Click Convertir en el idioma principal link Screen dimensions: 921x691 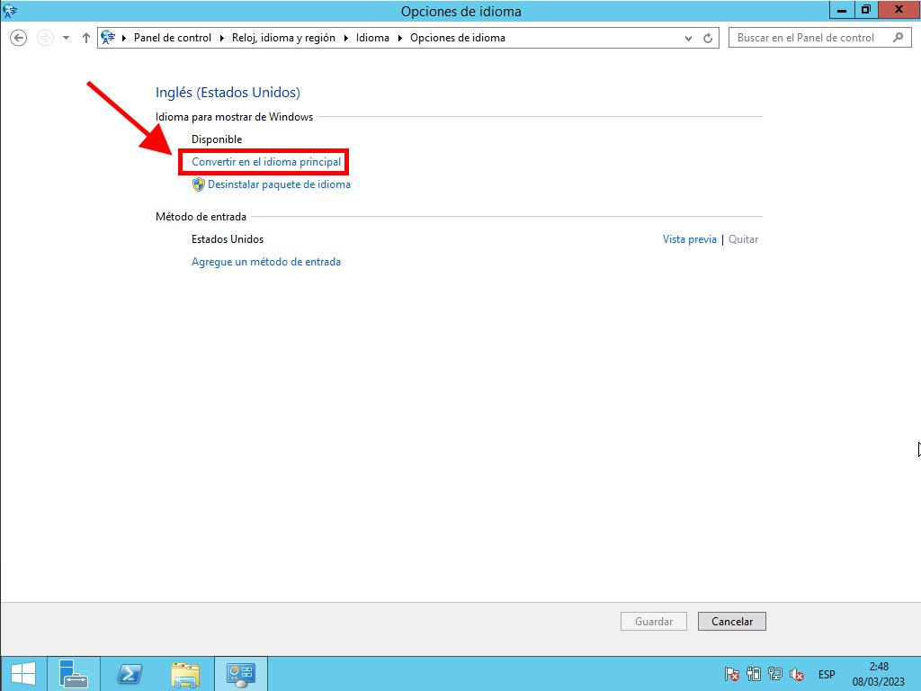pos(266,162)
